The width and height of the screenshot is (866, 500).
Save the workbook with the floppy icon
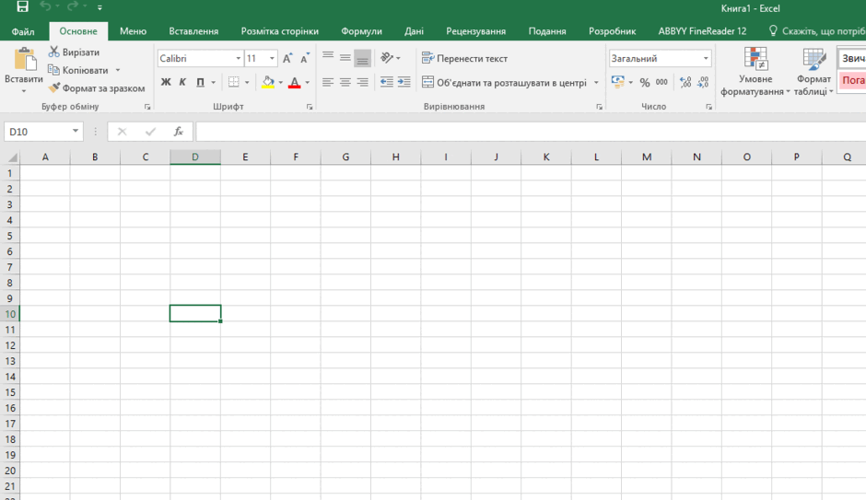pos(22,7)
